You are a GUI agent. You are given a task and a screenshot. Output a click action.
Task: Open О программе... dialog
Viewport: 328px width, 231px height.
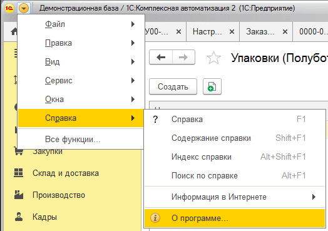click(x=235, y=218)
